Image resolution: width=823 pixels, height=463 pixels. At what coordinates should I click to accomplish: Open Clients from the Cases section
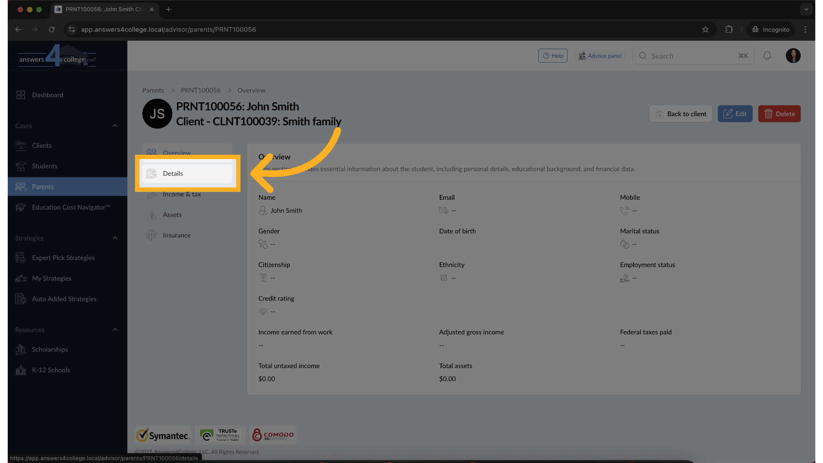point(42,145)
